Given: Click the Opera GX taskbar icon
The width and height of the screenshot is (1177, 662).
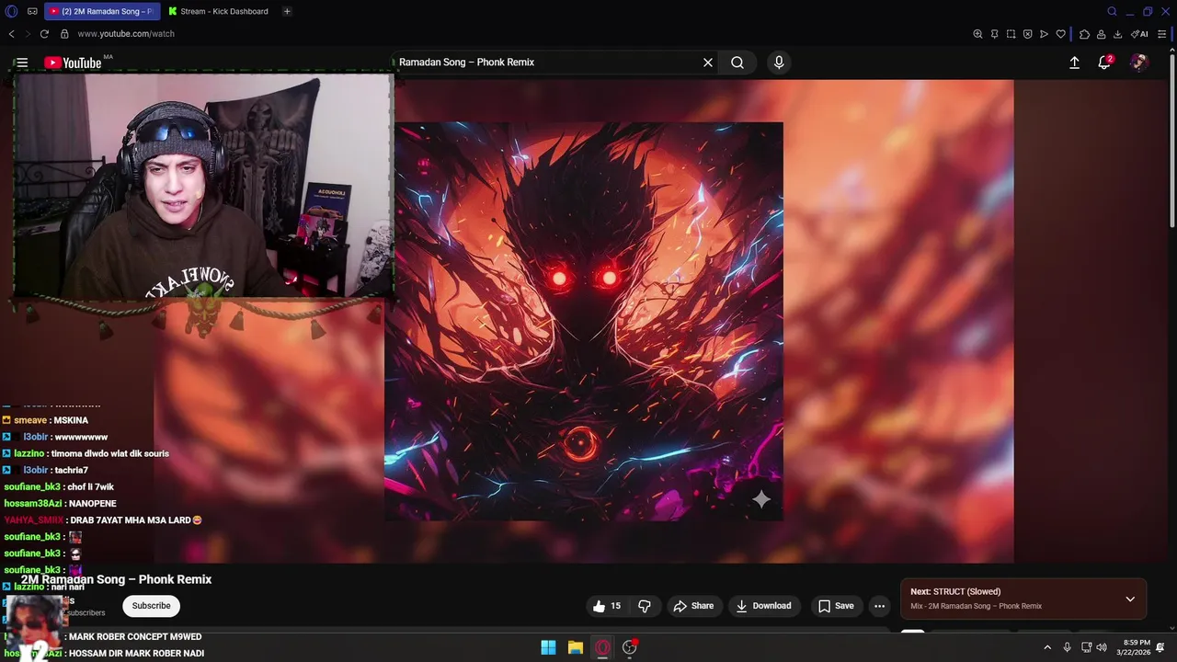Looking at the screenshot, I should click(x=602, y=647).
